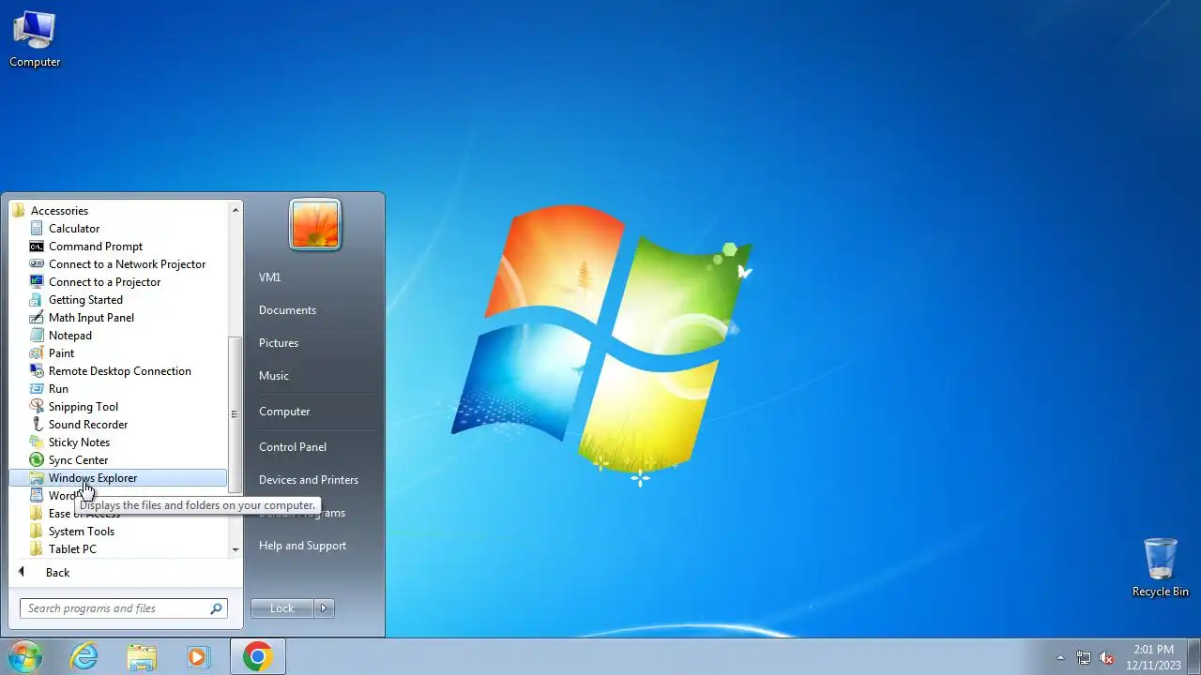Open Windows Explorer taskbar folder icon
1201x675 pixels.
142,656
